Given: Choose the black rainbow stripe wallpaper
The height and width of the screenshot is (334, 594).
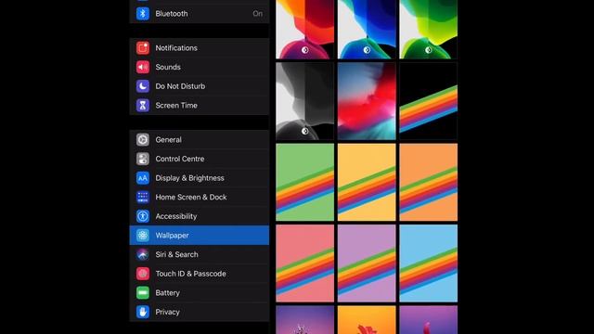Looking at the screenshot, I should [x=429, y=101].
